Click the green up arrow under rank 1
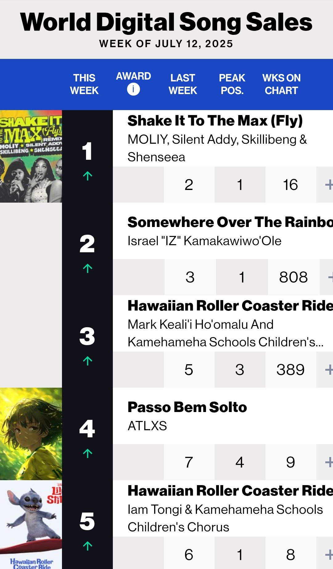 tap(88, 176)
